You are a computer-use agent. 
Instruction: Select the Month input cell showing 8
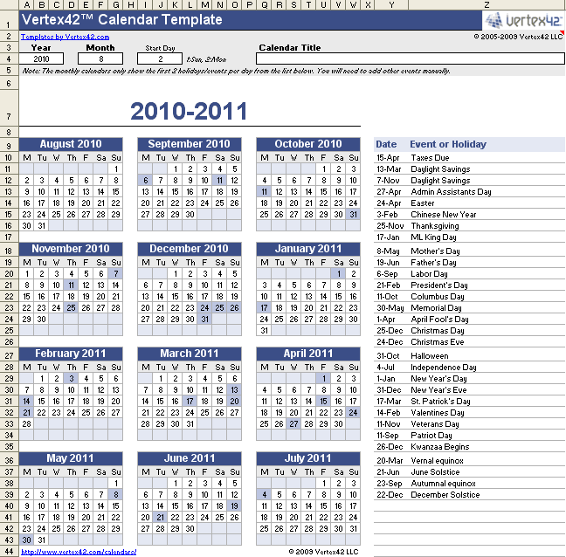click(x=100, y=58)
